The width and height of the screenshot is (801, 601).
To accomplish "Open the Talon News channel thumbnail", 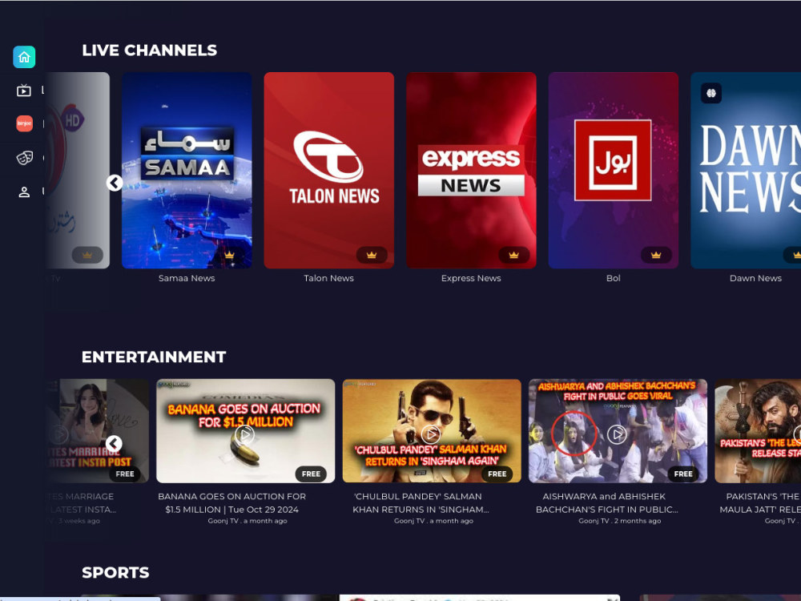I will click(329, 170).
